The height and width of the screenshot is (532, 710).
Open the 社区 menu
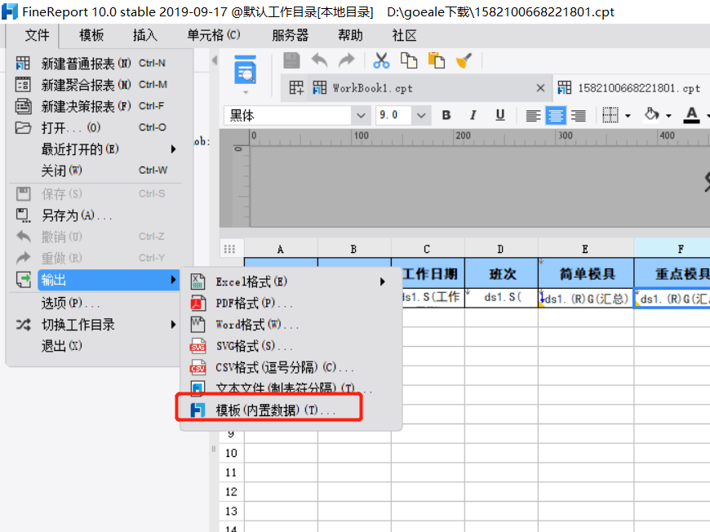404,35
